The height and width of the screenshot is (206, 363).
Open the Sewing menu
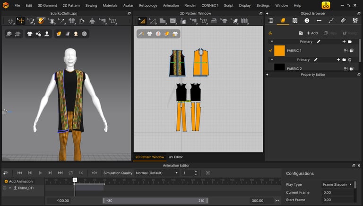click(91, 5)
